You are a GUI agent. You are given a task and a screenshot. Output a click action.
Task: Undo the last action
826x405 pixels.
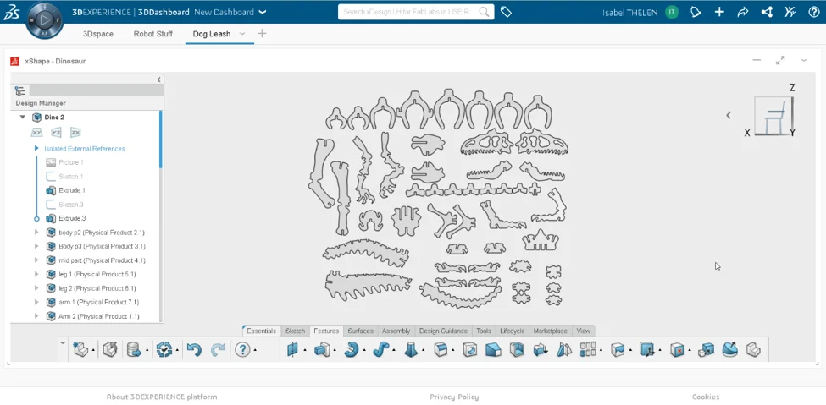click(194, 350)
